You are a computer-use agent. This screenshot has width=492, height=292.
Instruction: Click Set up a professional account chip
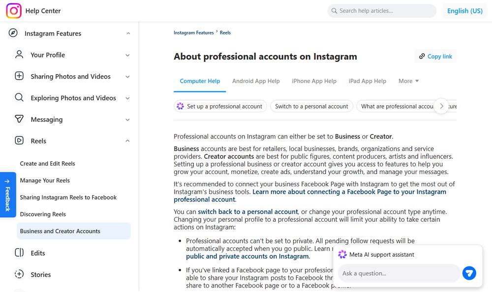click(220, 106)
